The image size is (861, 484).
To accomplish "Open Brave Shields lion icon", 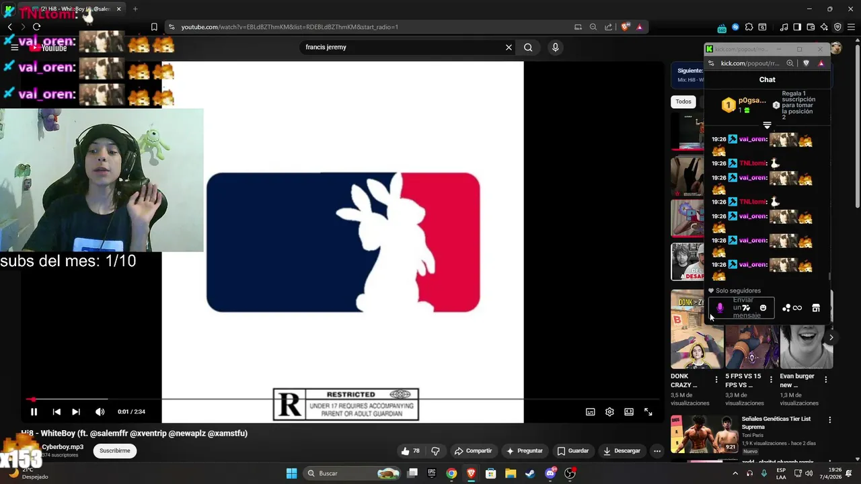I will (x=625, y=27).
